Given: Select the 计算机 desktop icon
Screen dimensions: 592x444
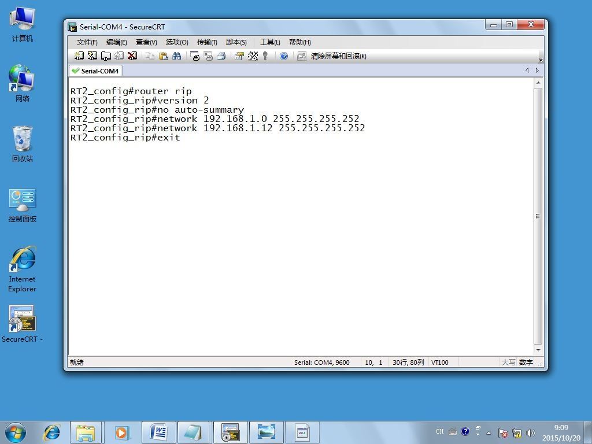Looking at the screenshot, I should click(x=23, y=24).
